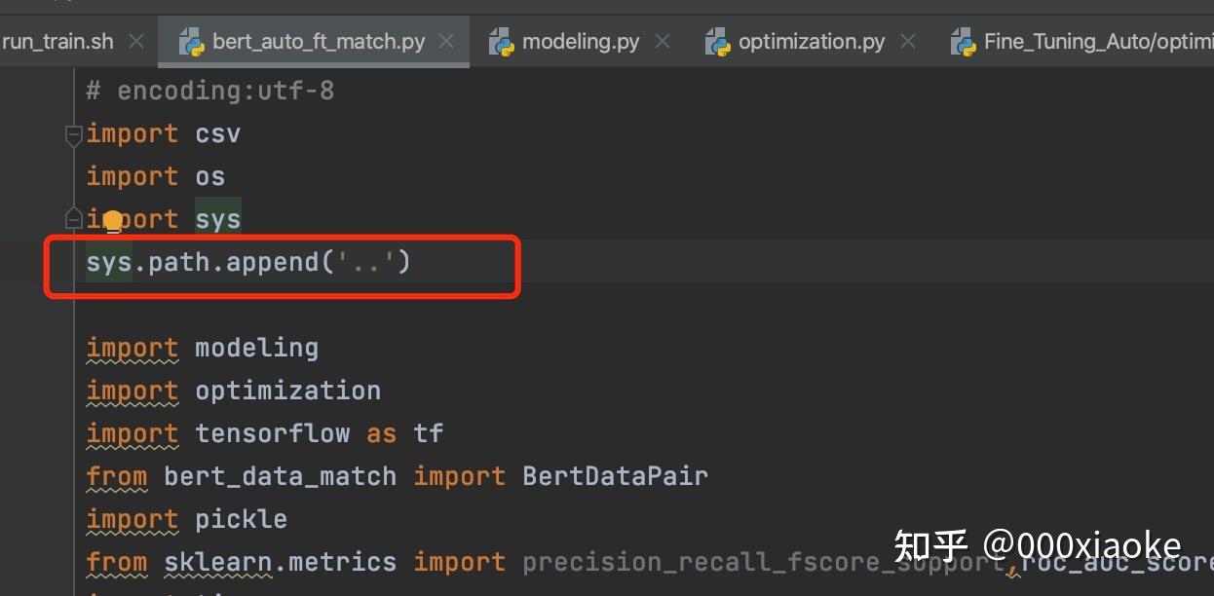Click the Python icon on the modeling.py tab
This screenshot has height=596, width=1214.
[501, 42]
